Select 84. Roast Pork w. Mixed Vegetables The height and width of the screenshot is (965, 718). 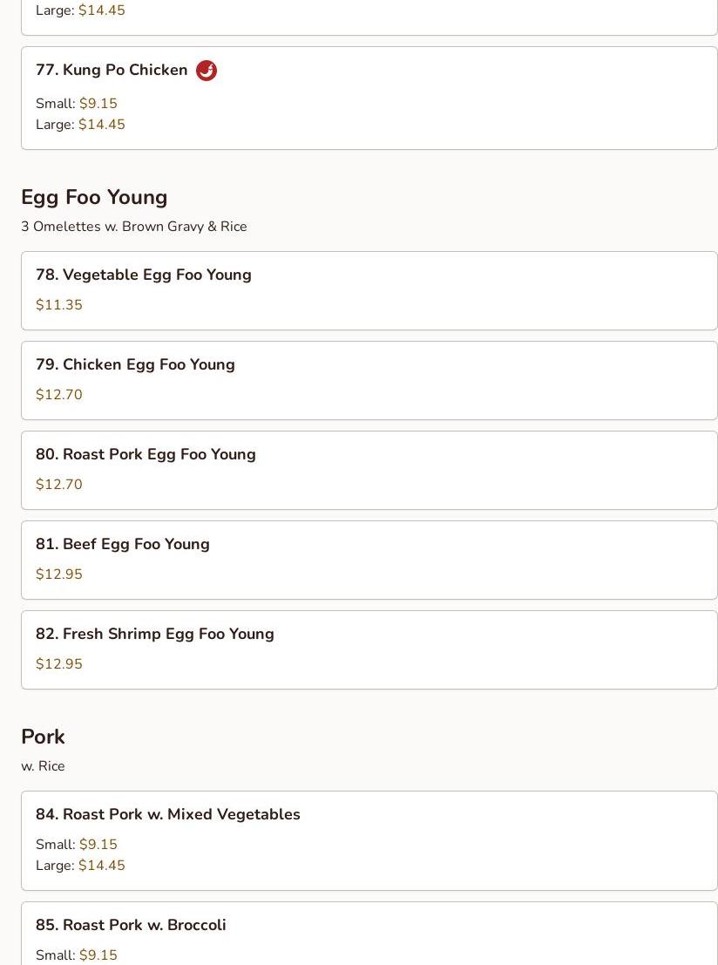(x=168, y=815)
